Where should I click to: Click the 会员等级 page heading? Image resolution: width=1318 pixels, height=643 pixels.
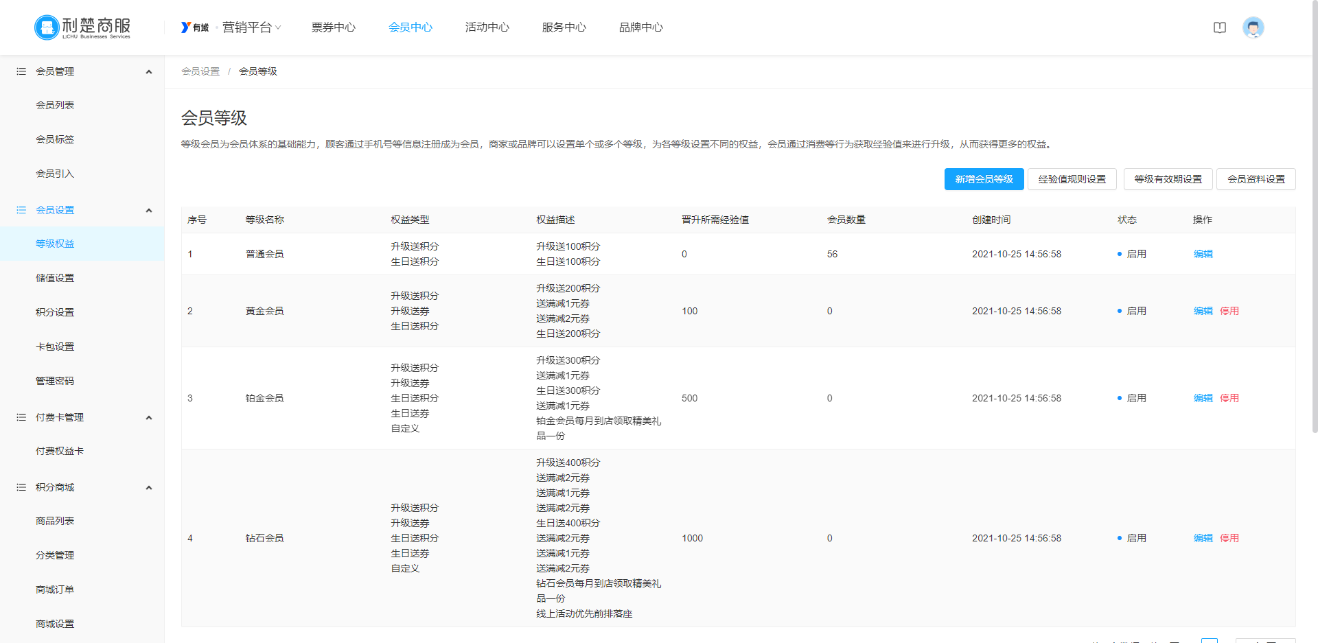214,118
